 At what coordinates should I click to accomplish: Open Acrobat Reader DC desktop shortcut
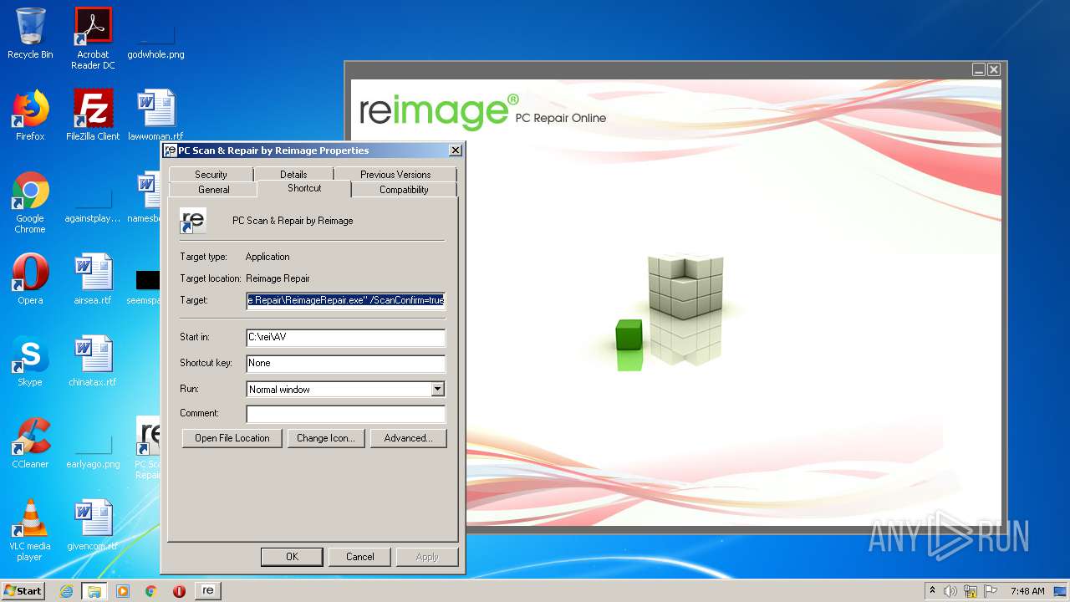tap(93, 38)
